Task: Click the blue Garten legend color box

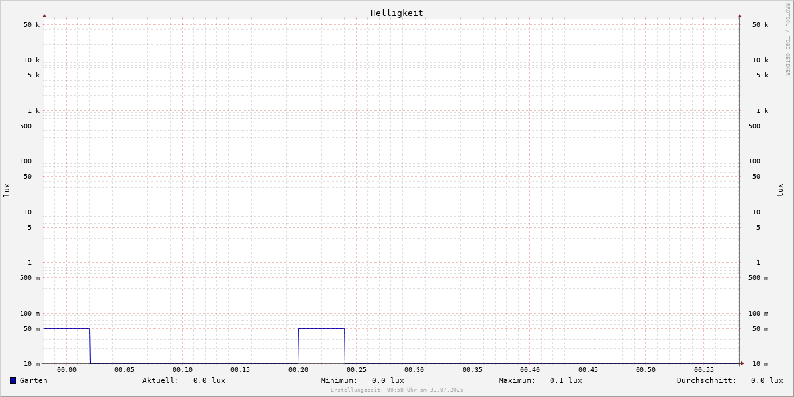Action: click(13, 380)
